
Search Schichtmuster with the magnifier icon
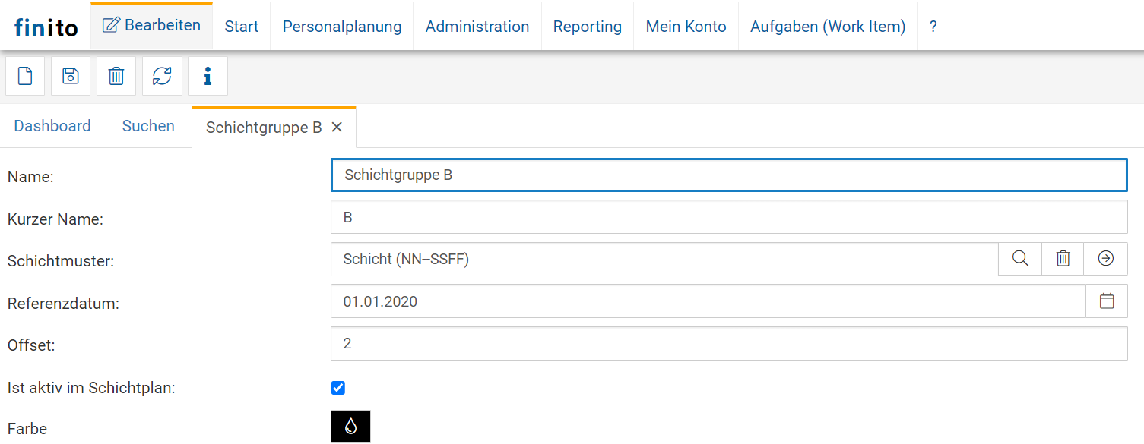[1020, 259]
